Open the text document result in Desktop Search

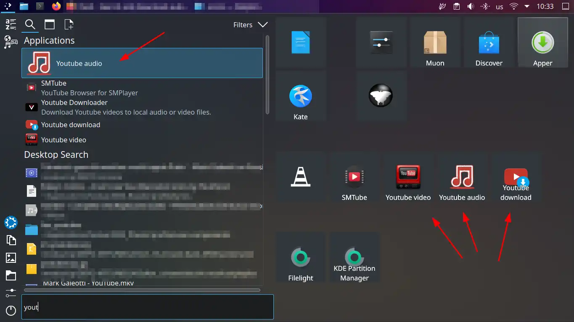pyautogui.click(x=142, y=191)
